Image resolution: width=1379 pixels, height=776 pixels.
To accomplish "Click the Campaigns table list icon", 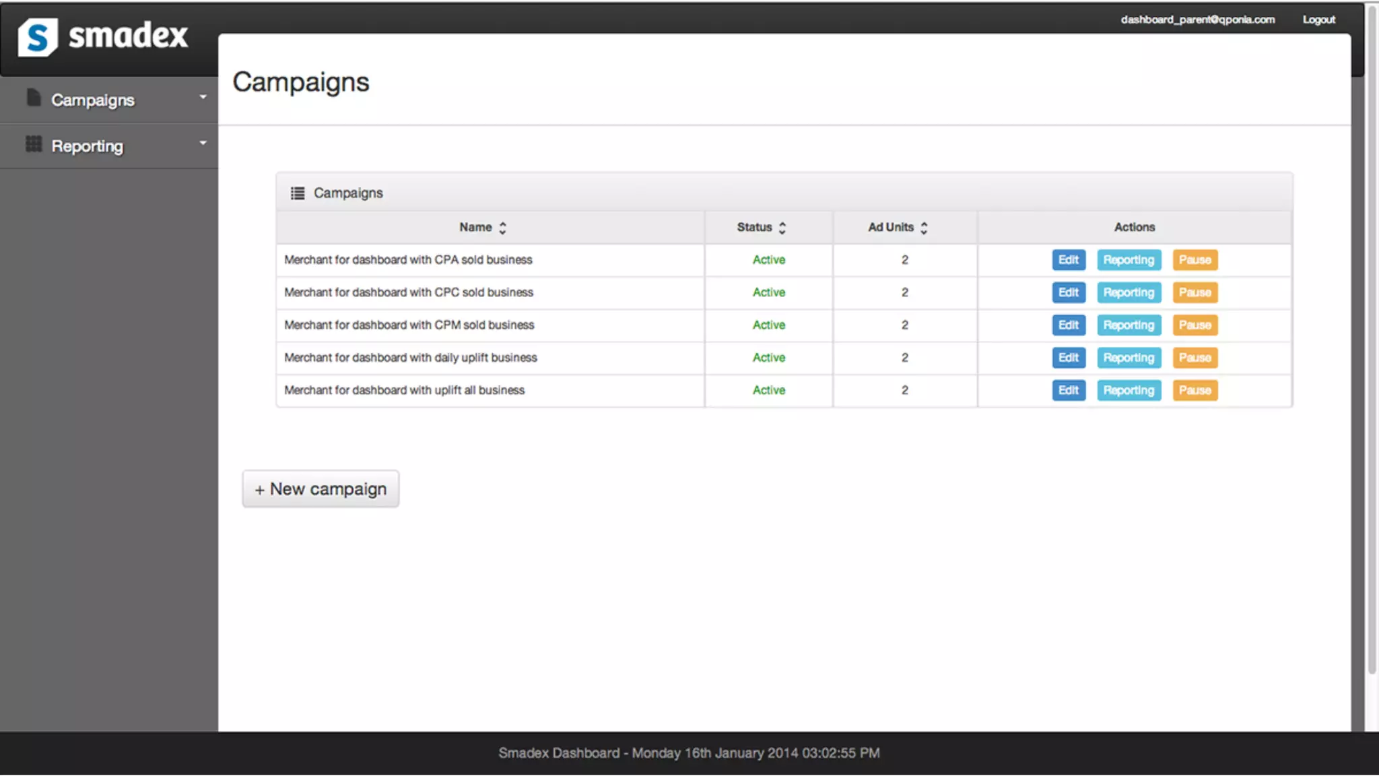I will point(297,193).
